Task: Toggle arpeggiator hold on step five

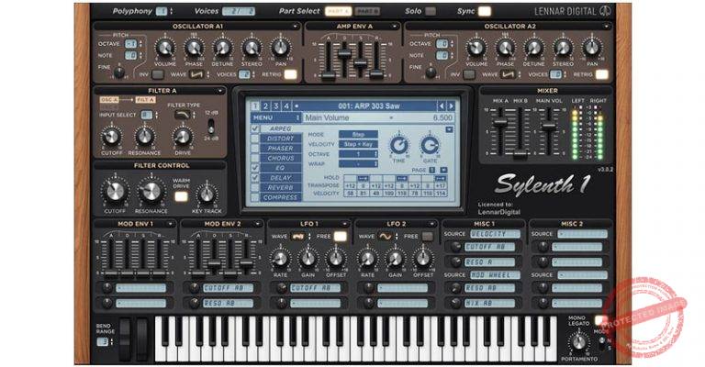Action: [x=401, y=178]
